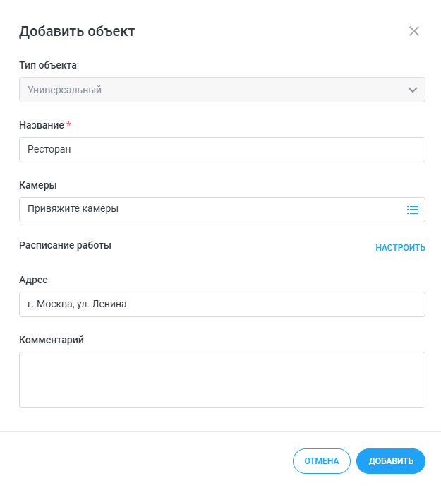
Task: Click the divider line above footer buttons
Action: pyautogui.click(x=220, y=431)
